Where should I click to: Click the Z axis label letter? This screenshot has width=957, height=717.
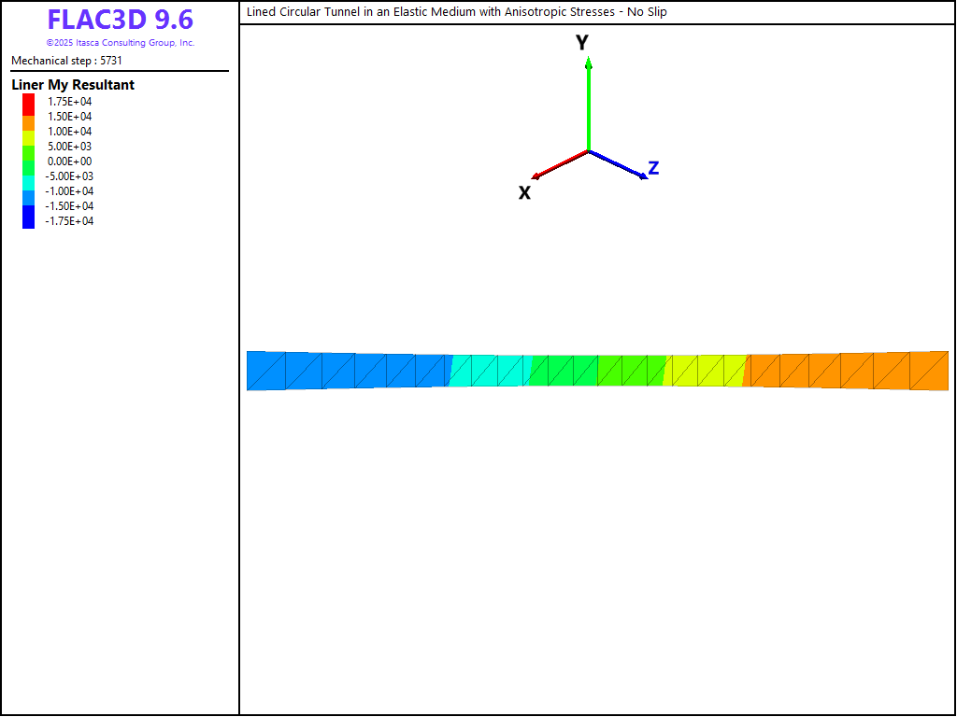point(653,168)
